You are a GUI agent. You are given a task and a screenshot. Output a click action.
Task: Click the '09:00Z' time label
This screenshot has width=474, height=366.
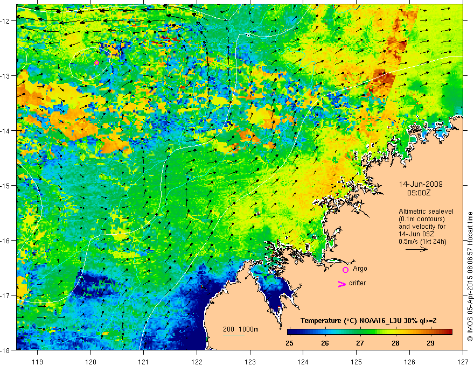coord(419,193)
